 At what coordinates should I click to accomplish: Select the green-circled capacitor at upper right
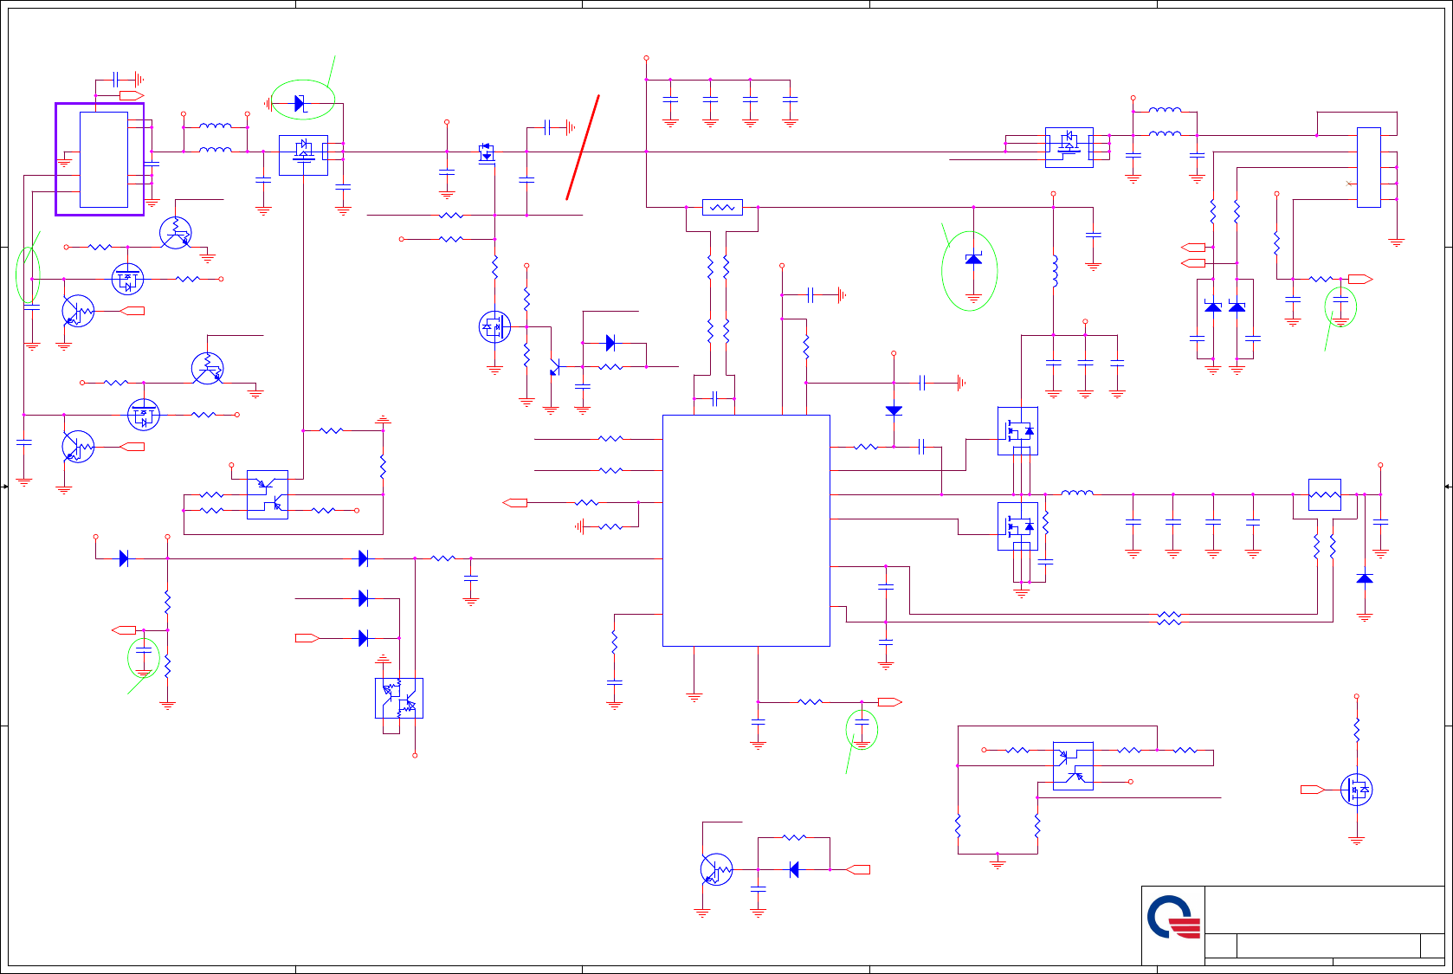pyautogui.click(x=1340, y=299)
